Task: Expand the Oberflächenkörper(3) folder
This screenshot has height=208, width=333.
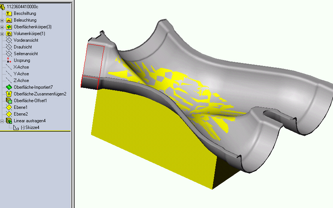Action: pos(2,27)
